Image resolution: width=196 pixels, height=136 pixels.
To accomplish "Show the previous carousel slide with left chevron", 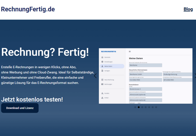I will [x=95, y=76].
